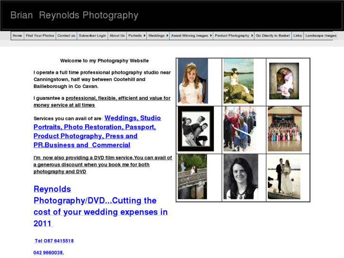Open the Contact us page
Screen dimensions: 344x258
(x=66, y=36)
